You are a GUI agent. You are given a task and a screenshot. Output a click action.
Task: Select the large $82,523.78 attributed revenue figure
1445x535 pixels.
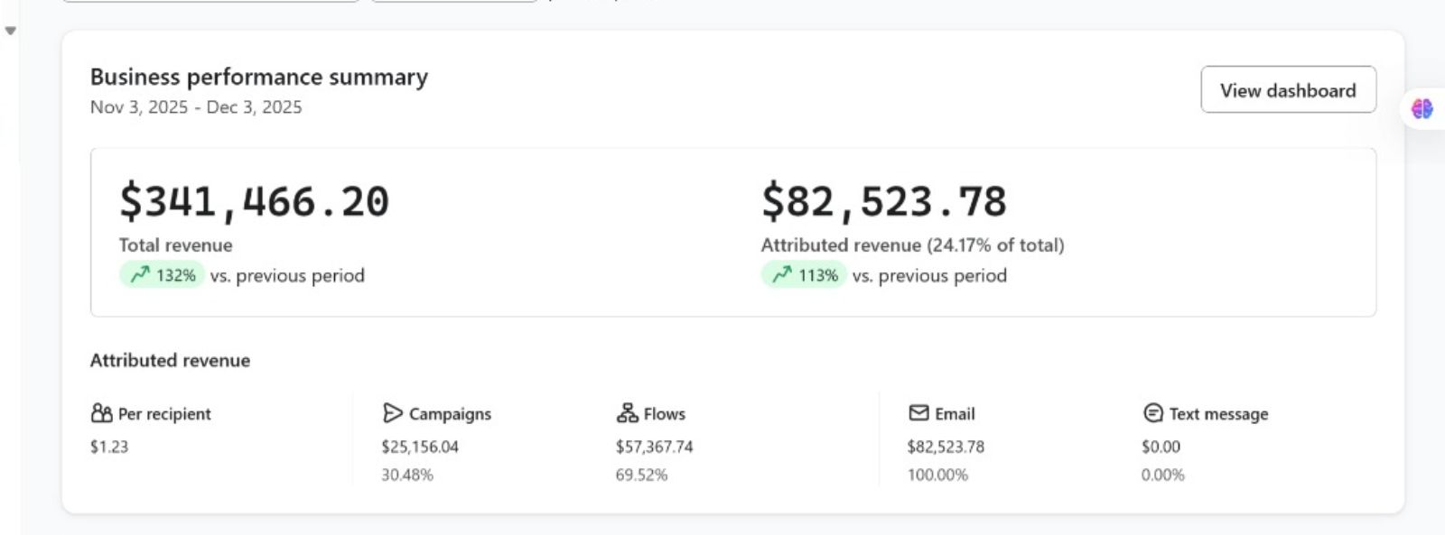point(883,201)
